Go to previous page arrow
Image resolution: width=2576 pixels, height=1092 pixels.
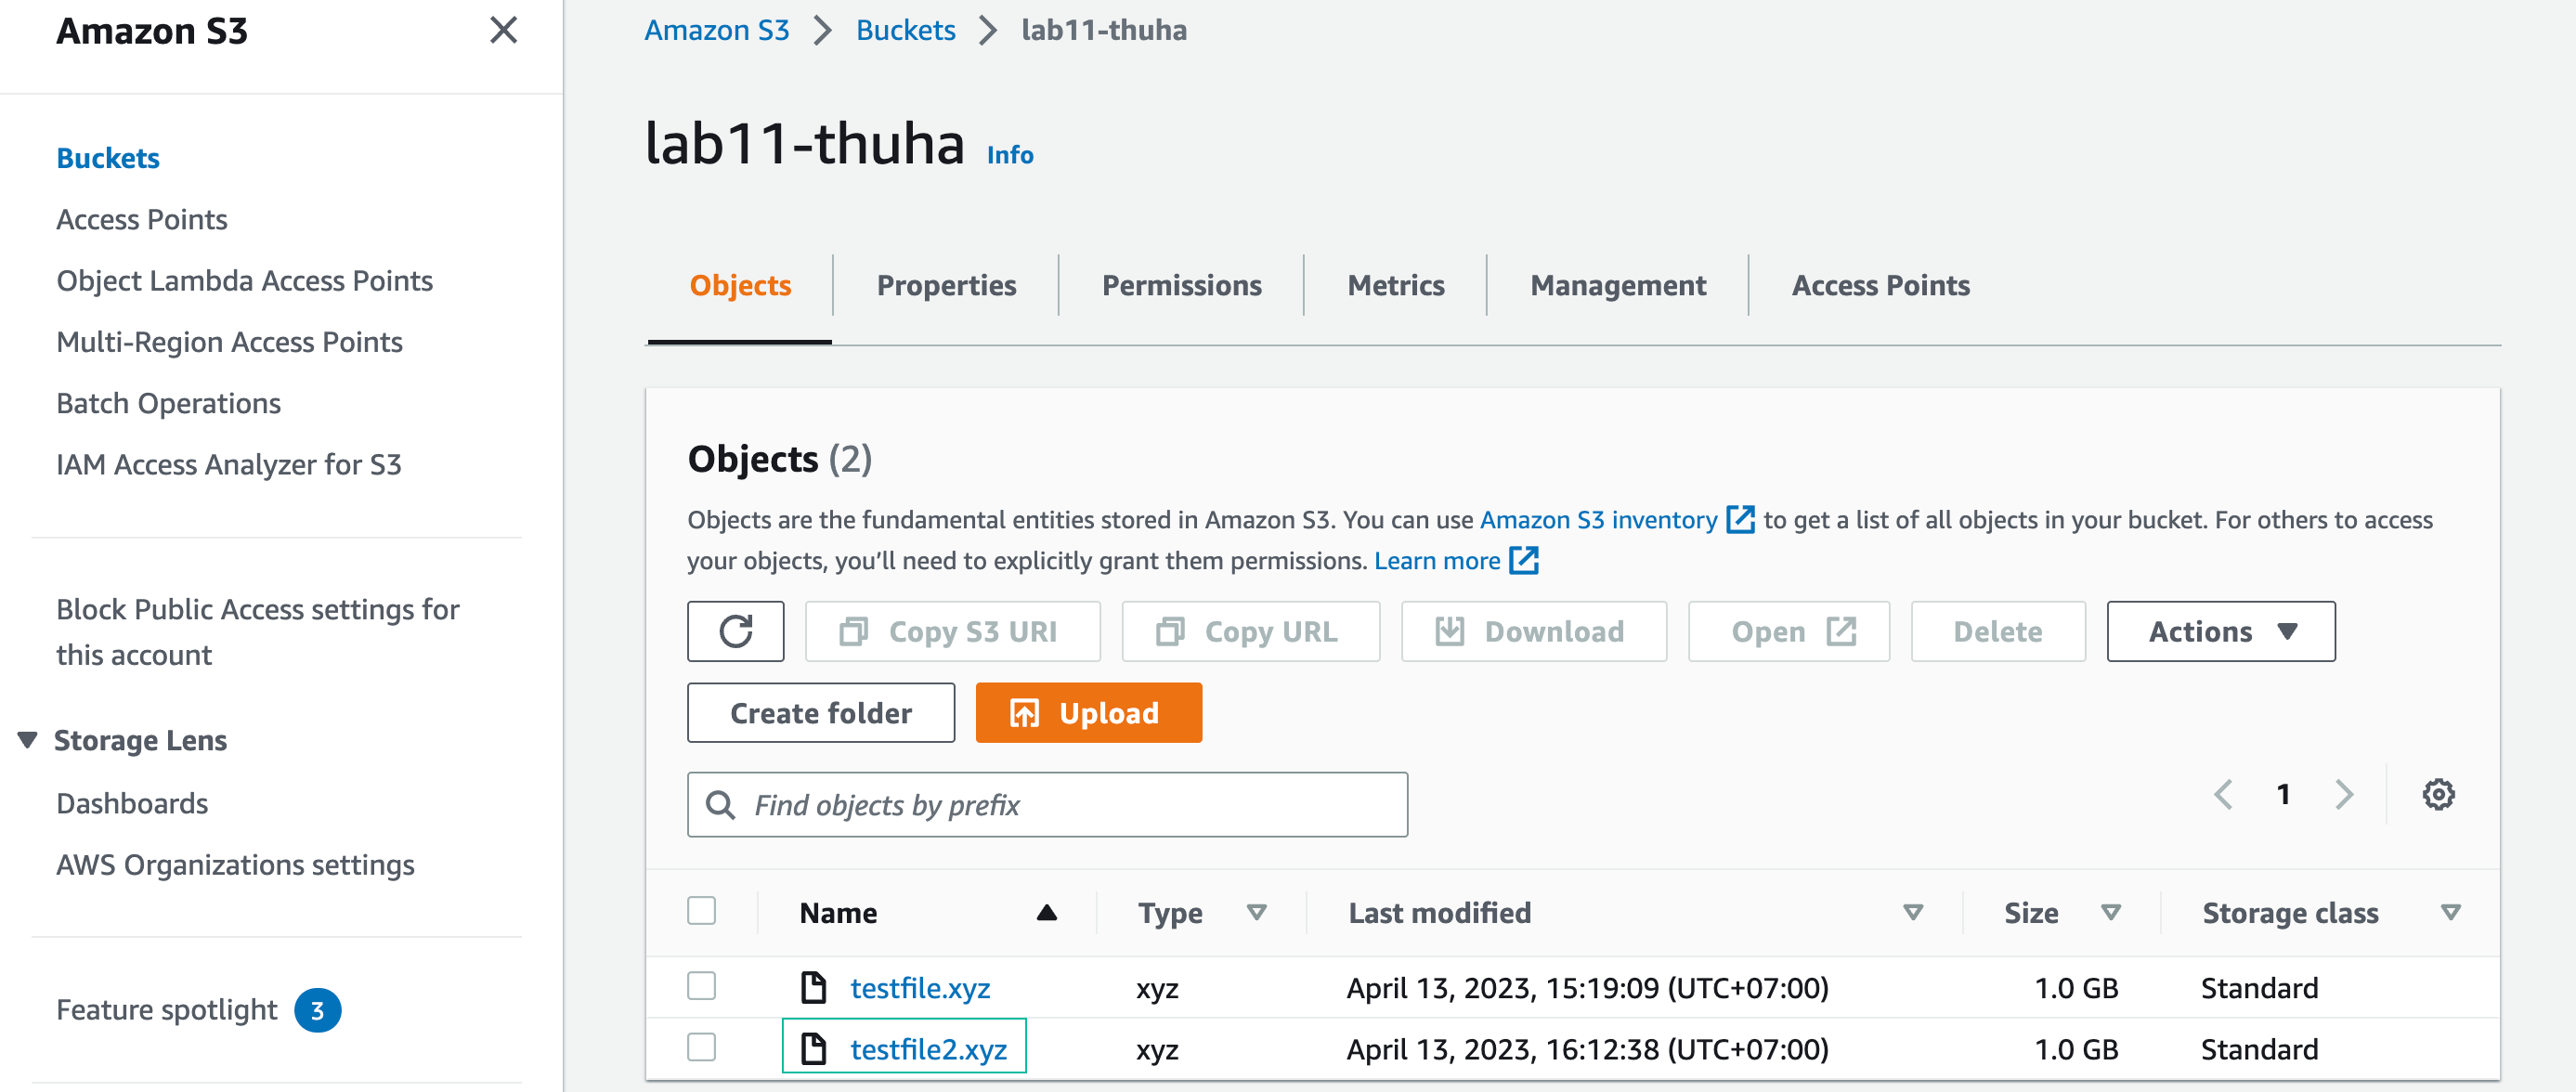(2223, 794)
